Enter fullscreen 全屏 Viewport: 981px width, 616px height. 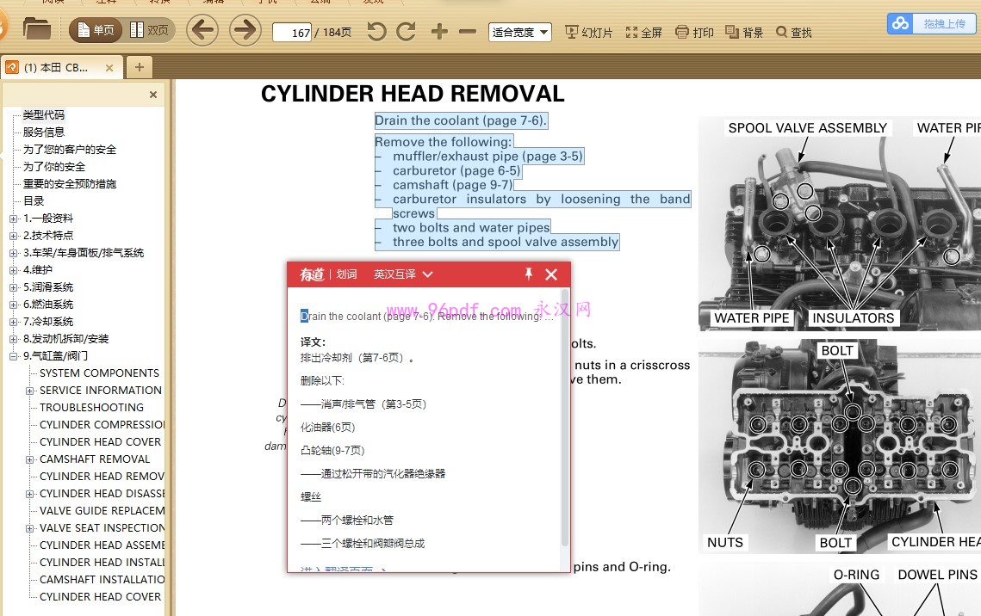coord(643,32)
